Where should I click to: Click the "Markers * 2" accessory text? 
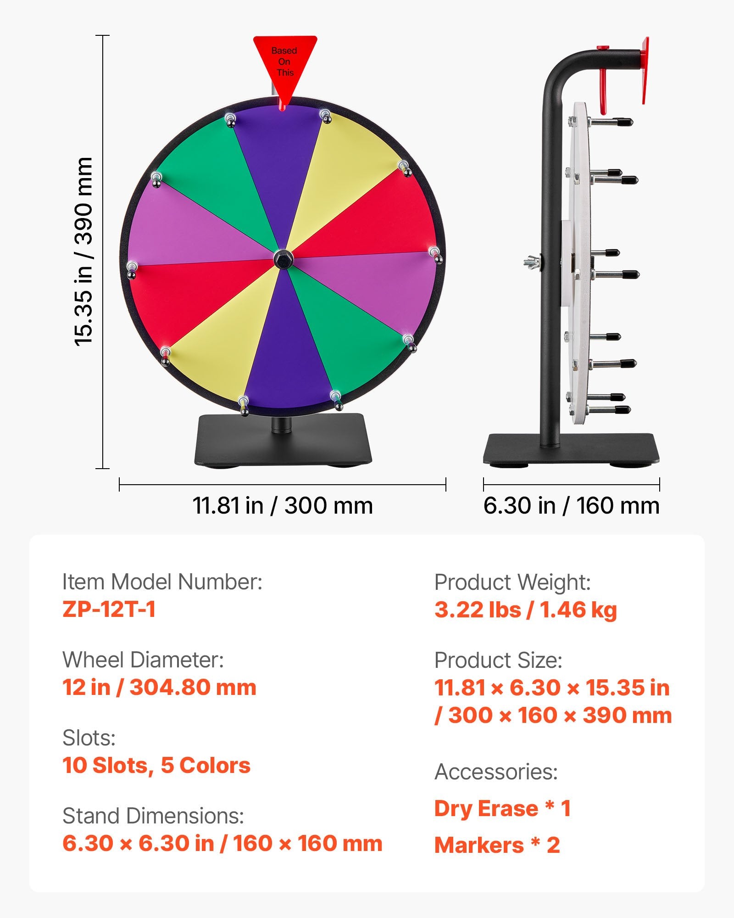click(497, 845)
